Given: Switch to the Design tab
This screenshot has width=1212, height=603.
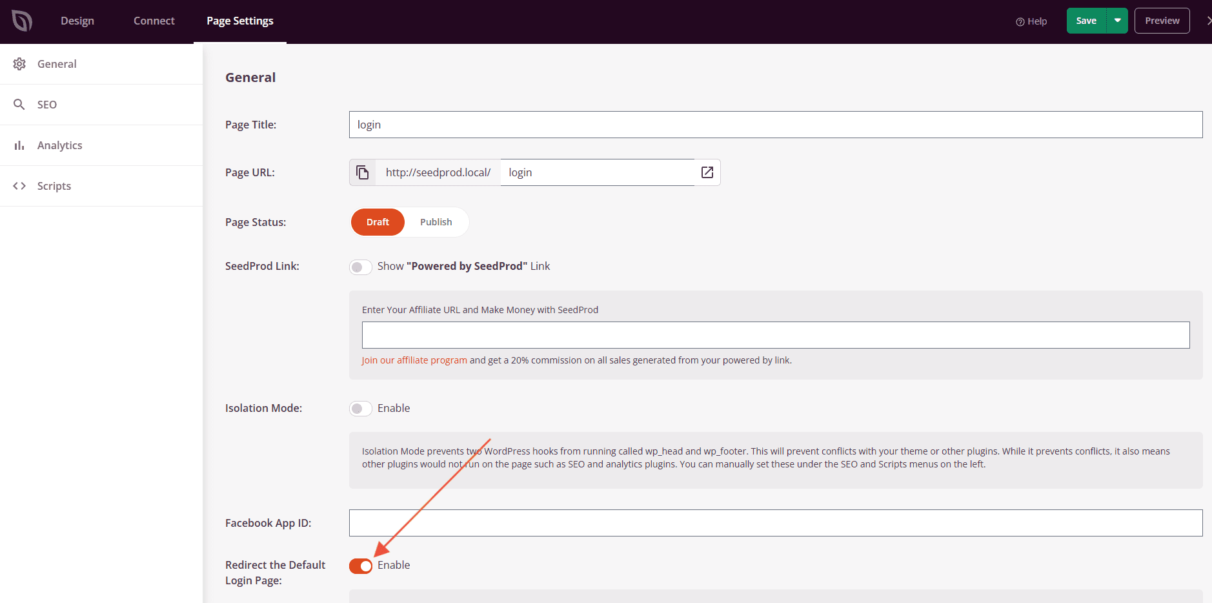Looking at the screenshot, I should point(77,21).
